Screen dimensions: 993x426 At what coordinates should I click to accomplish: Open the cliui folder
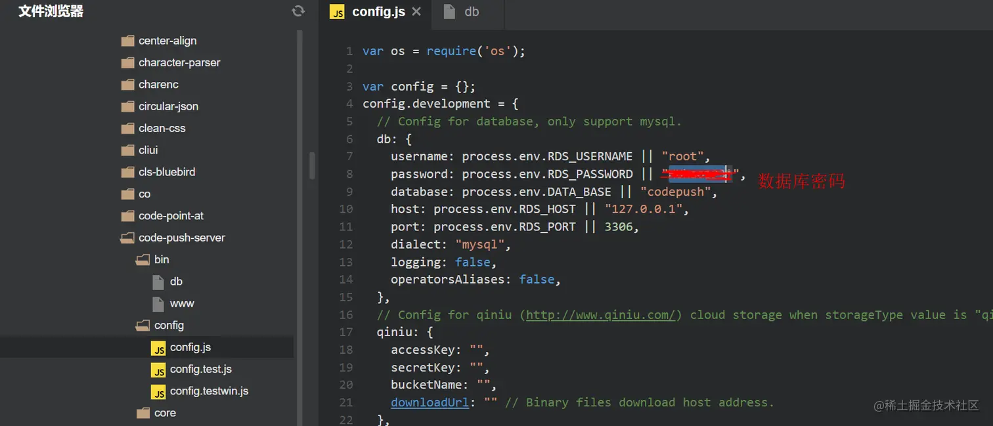[x=148, y=150]
